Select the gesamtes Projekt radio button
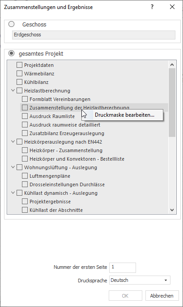The height and width of the screenshot is (307, 183). tap(12, 53)
